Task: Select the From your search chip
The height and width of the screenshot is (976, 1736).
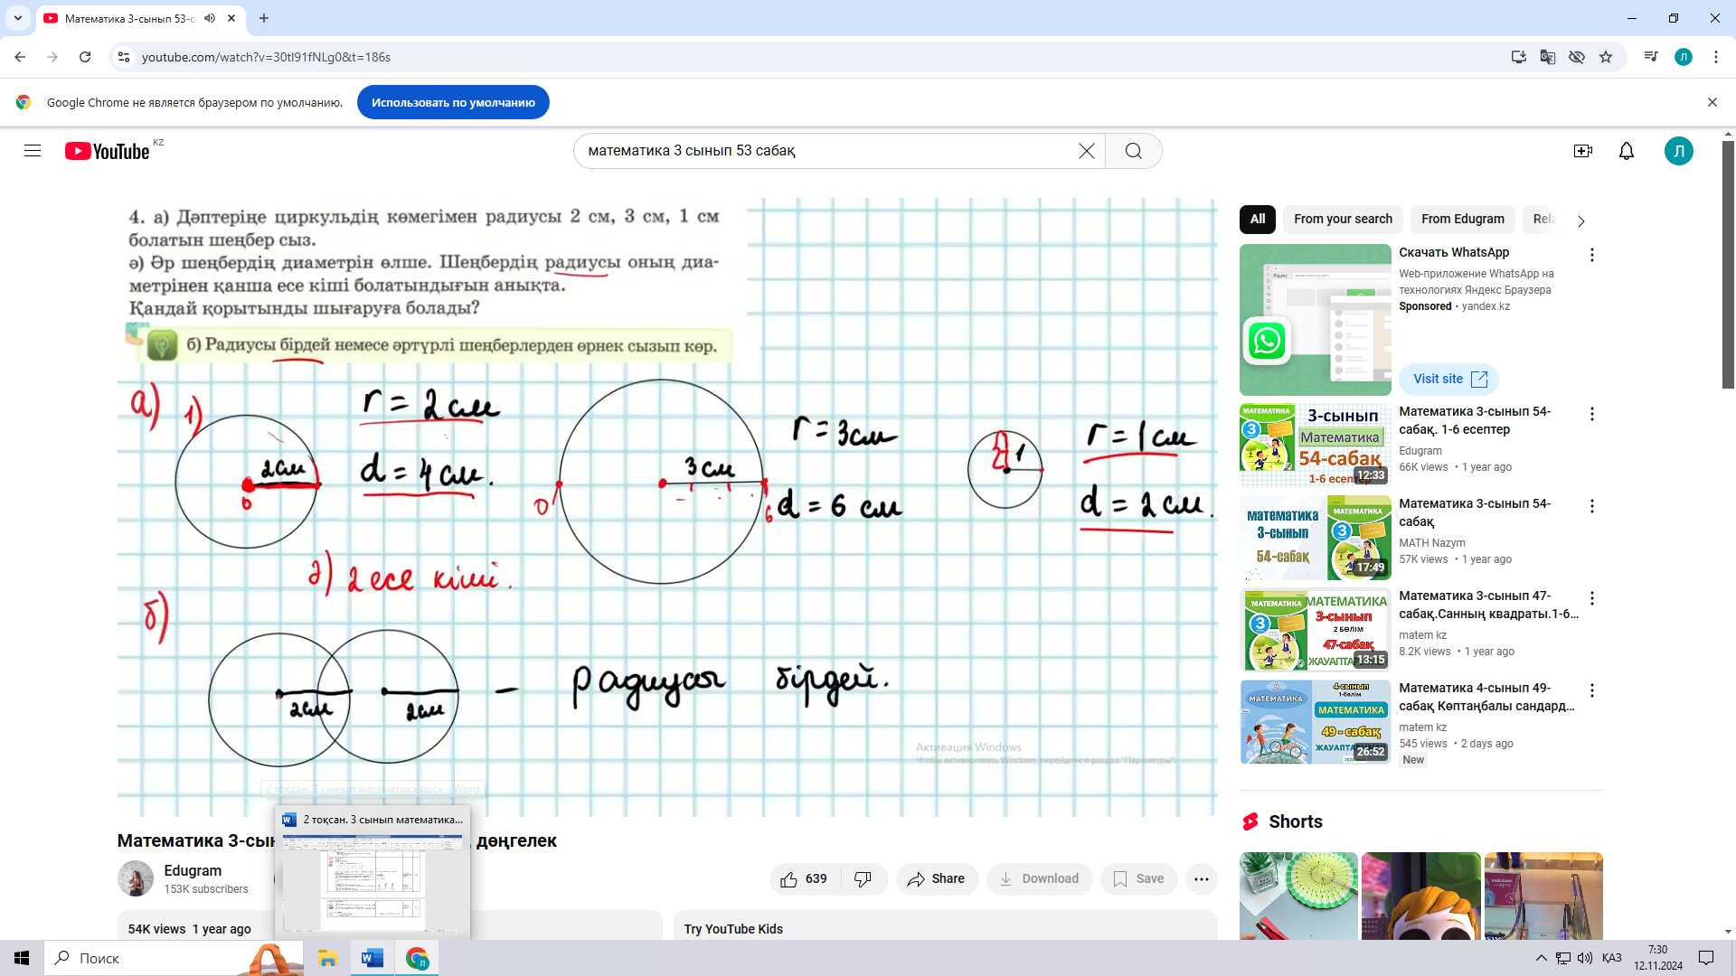Action: click(x=1343, y=219)
